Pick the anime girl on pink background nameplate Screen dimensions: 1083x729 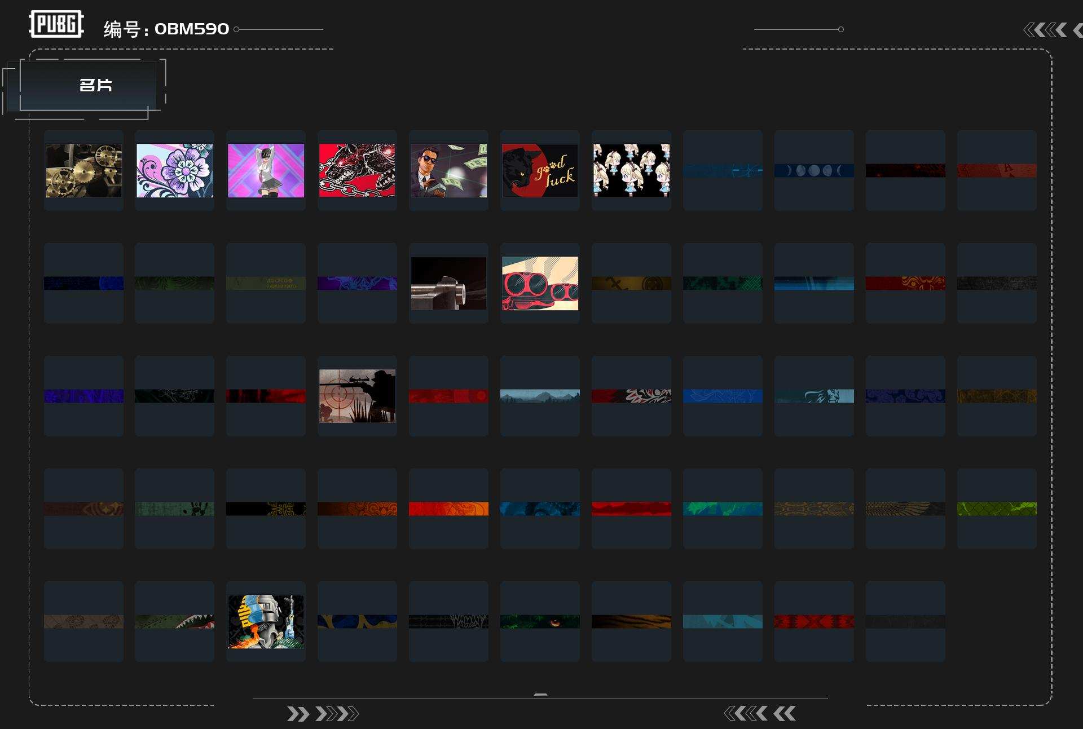pyautogui.click(x=266, y=170)
